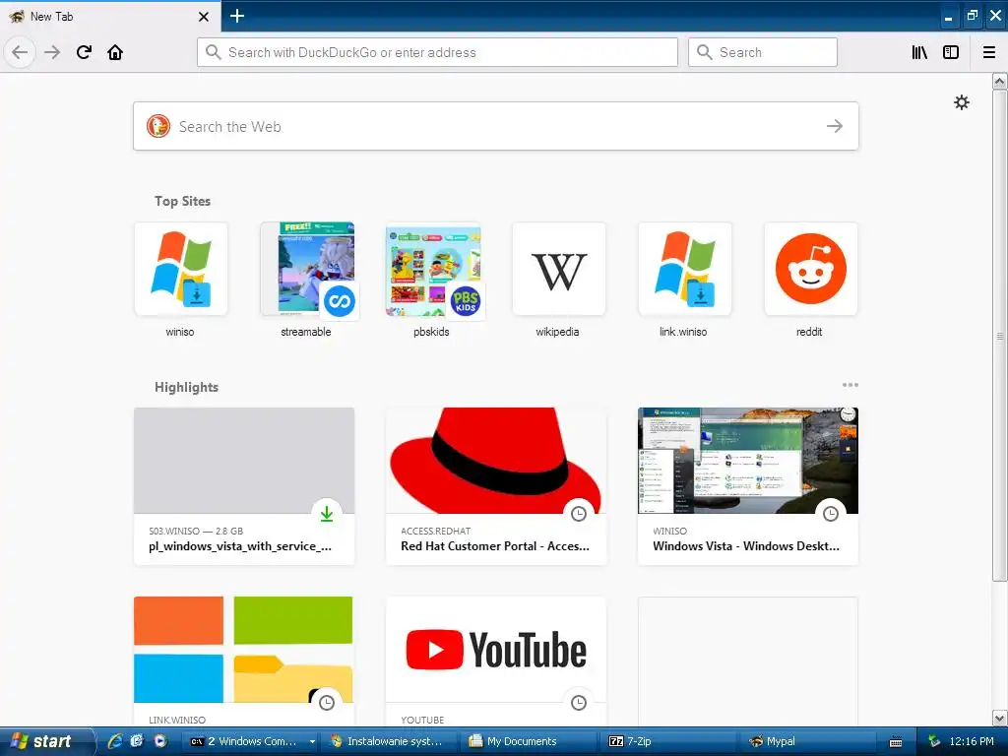This screenshot has height=756, width=1008.
Task: Focus the DuckDuckGo address bar
Action: [x=437, y=52]
